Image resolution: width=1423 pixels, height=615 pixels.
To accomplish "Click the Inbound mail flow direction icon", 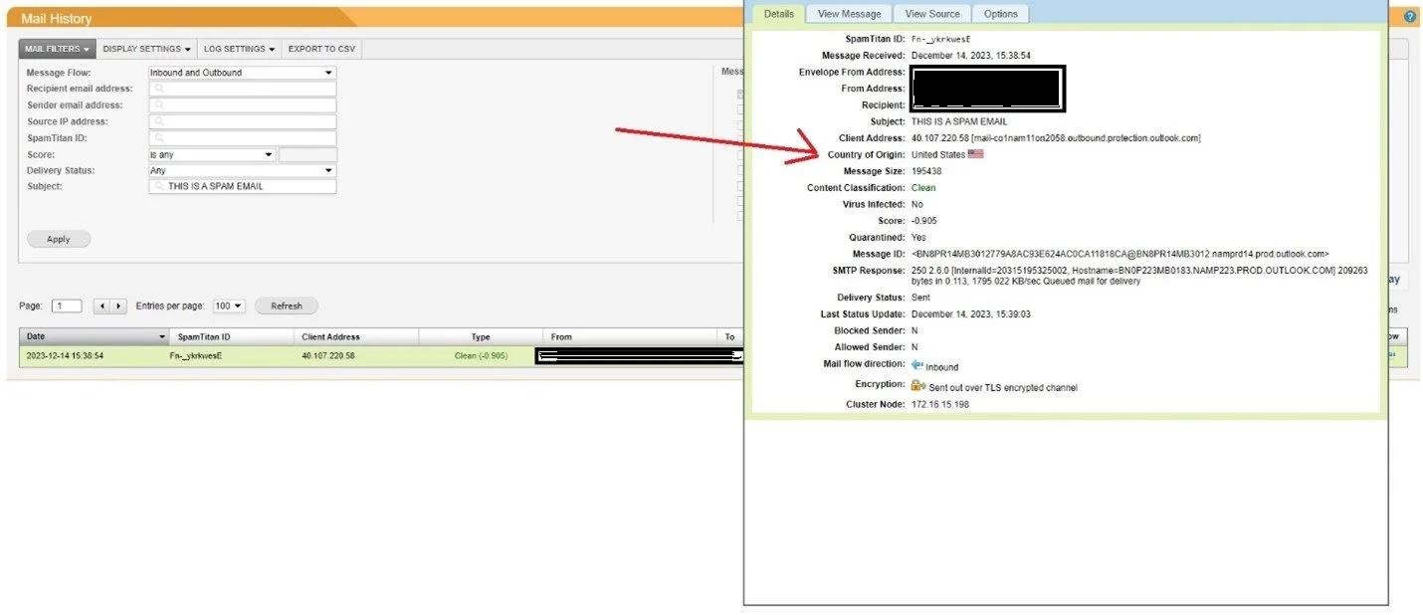I will (x=916, y=365).
